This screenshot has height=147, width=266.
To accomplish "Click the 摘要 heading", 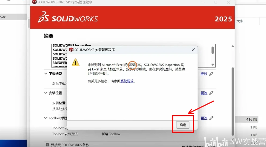I will (x=49, y=36).
